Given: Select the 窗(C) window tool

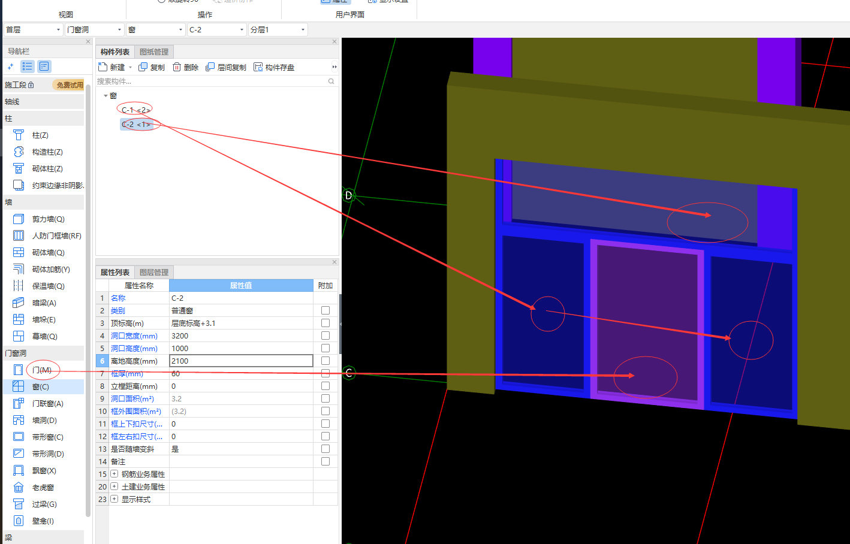Looking at the screenshot, I should tap(40, 387).
